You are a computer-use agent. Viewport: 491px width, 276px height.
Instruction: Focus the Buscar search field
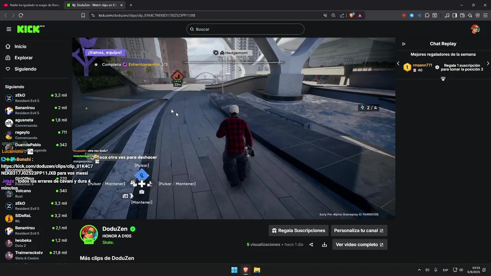tap(245, 29)
